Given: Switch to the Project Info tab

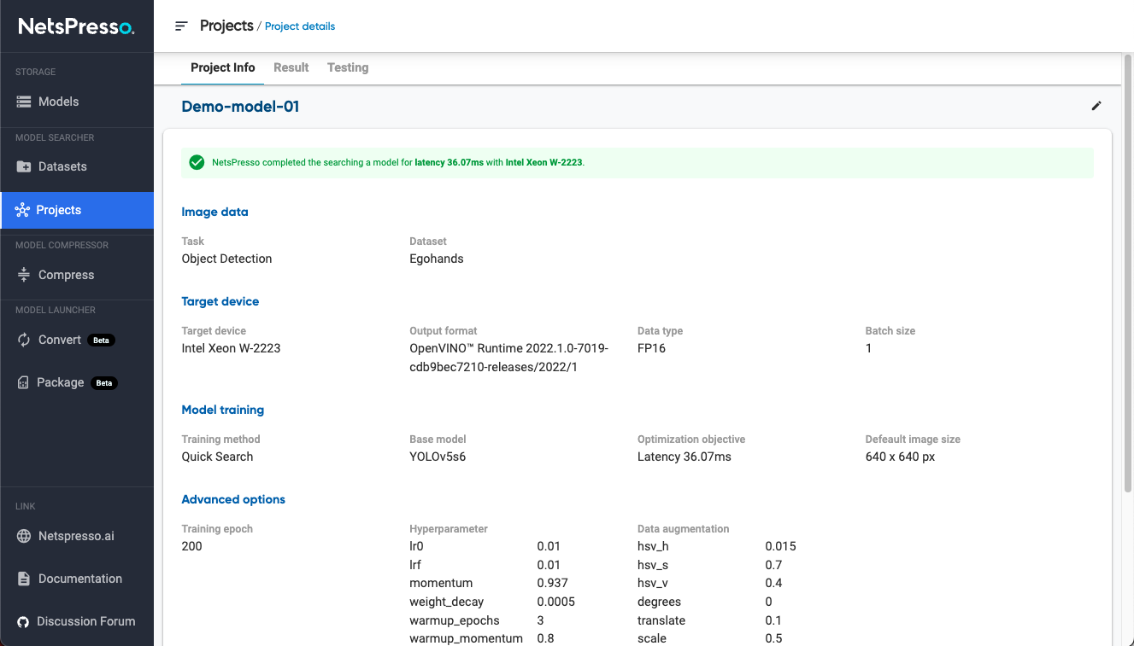Looking at the screenshot, I should pos(222,68).
